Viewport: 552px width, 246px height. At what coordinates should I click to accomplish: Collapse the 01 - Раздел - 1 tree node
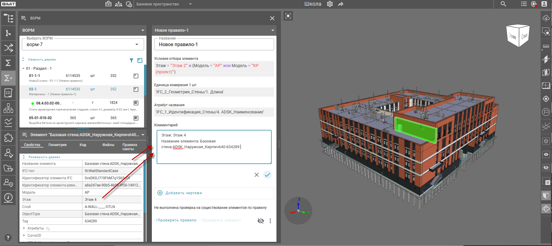23,69
